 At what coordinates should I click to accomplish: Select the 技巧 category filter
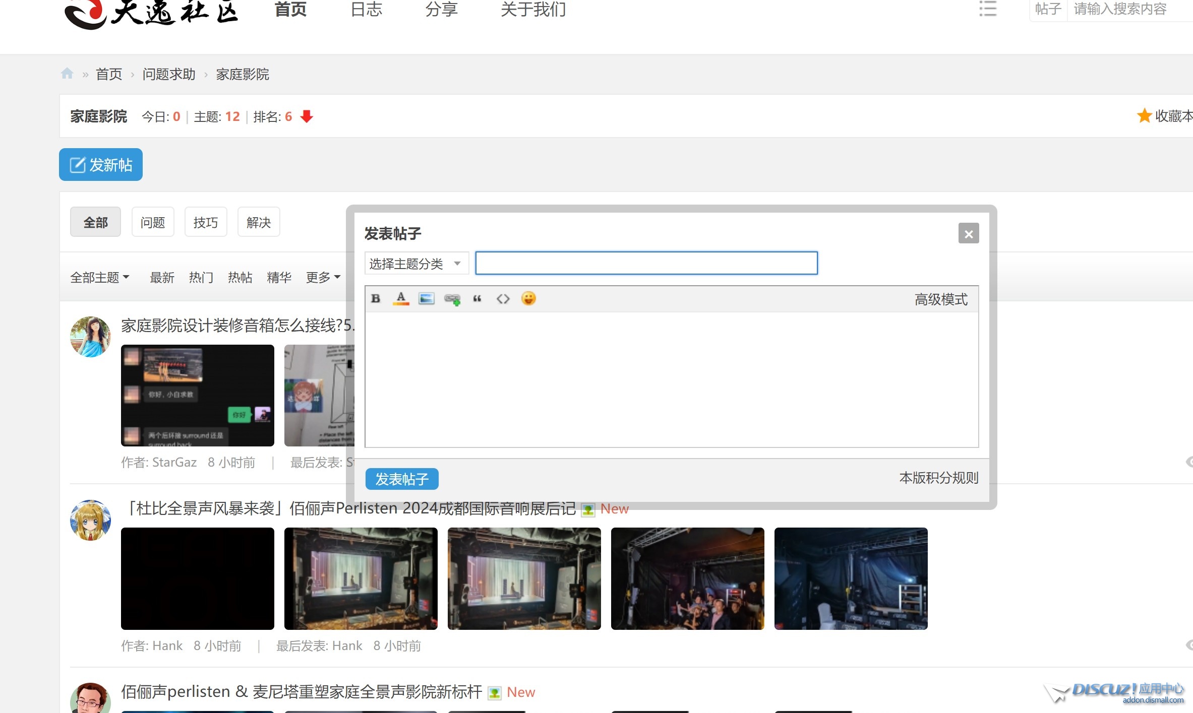pos(206,222)
